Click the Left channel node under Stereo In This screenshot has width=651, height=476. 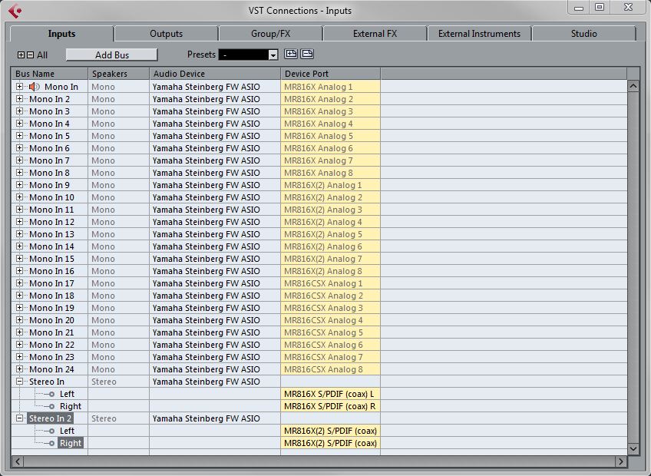pos(51,394)
